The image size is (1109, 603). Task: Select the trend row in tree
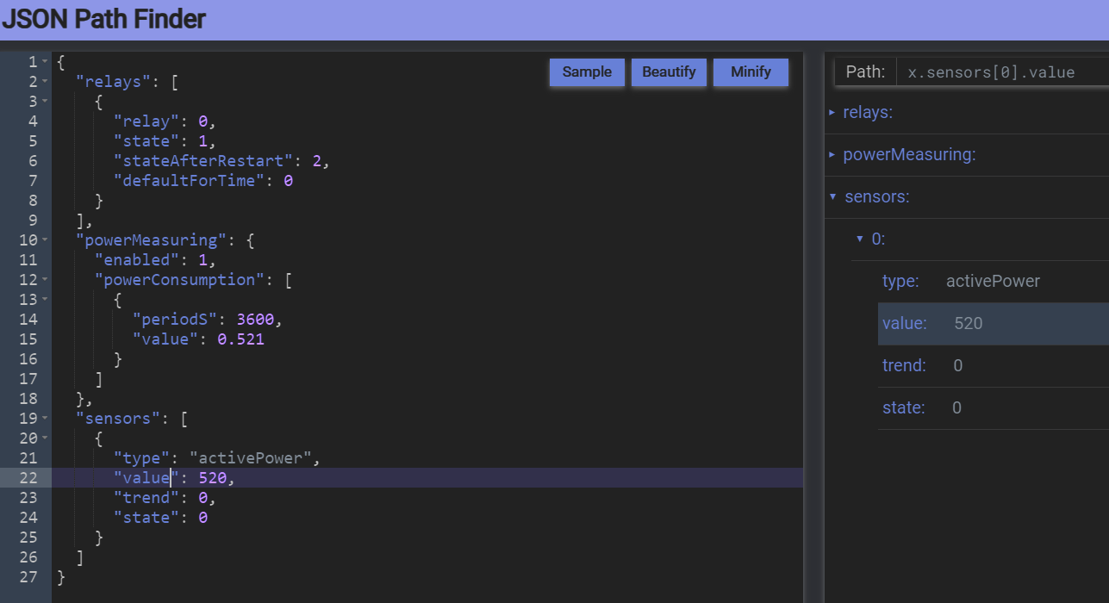point(991,366)
